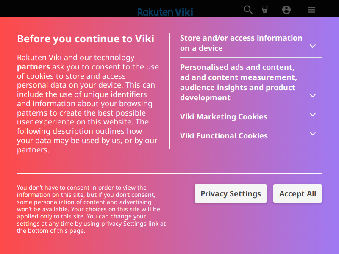Viewport: 339px width, 254px height.
Task: Click the horizontal divider above the buttons
Action: click(x=169, y=173)
